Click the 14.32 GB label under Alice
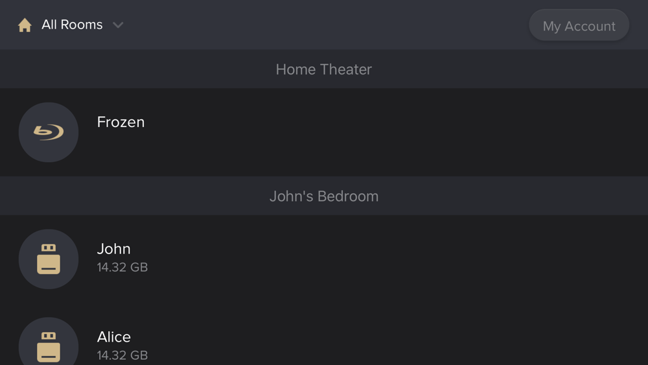Viewport: 648px width, 365px height. pyautogui.click(x=122, y=355)
